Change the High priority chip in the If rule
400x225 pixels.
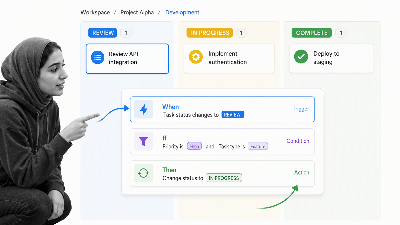point(194,146)
